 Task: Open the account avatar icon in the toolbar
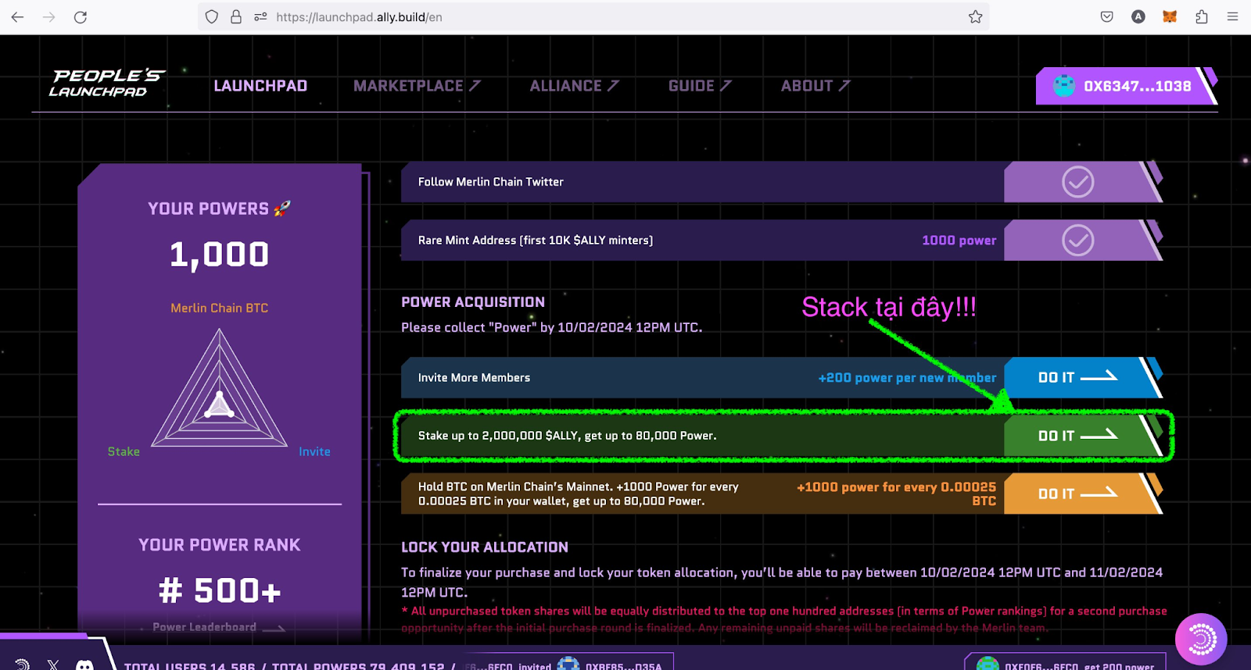tap(1138, 16)
